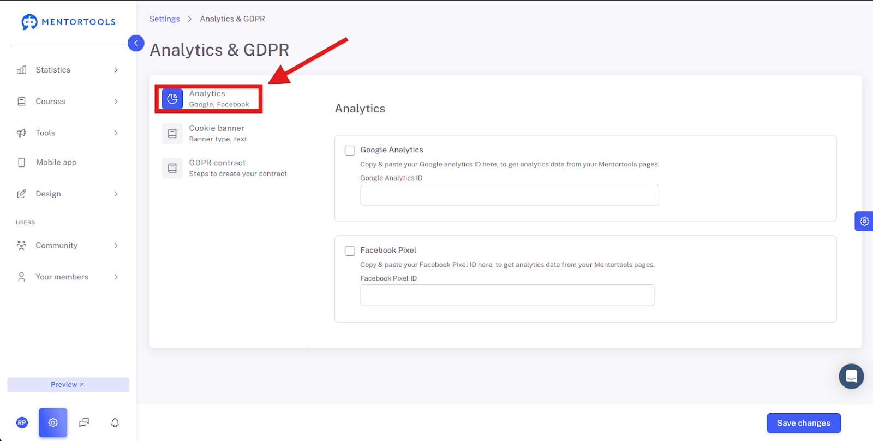Collapse the sidebar with the blue arrow button
The height and width of the screenshot is (441, 873).
point(136,43)
